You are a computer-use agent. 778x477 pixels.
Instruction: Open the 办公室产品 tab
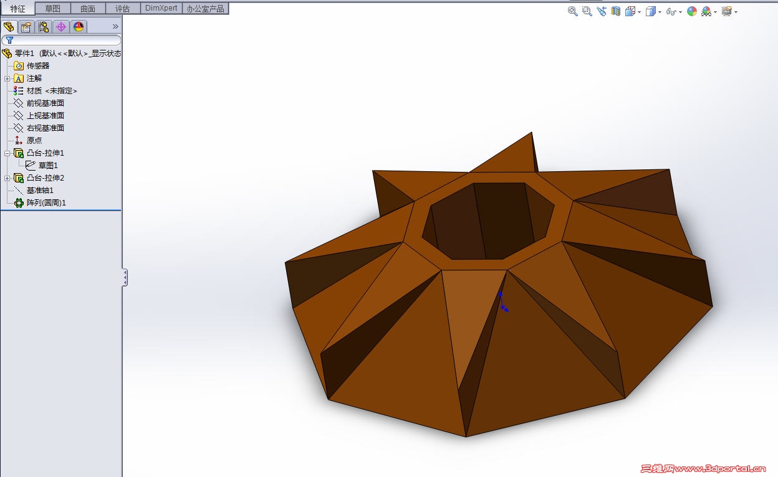(205, 9)
